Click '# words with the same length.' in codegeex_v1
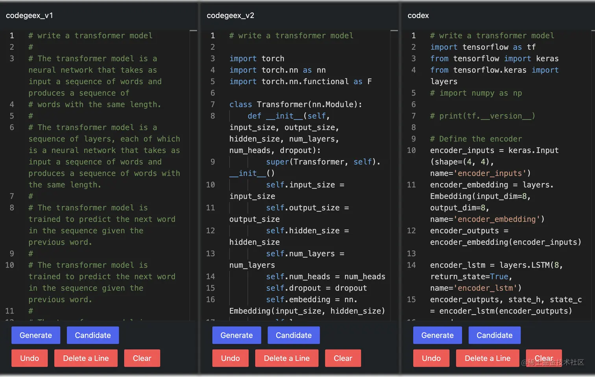 [94, 104]
